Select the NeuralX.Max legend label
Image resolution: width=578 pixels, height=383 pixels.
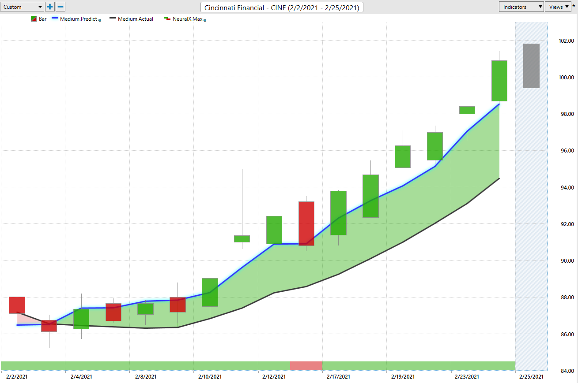click(188, 19)
